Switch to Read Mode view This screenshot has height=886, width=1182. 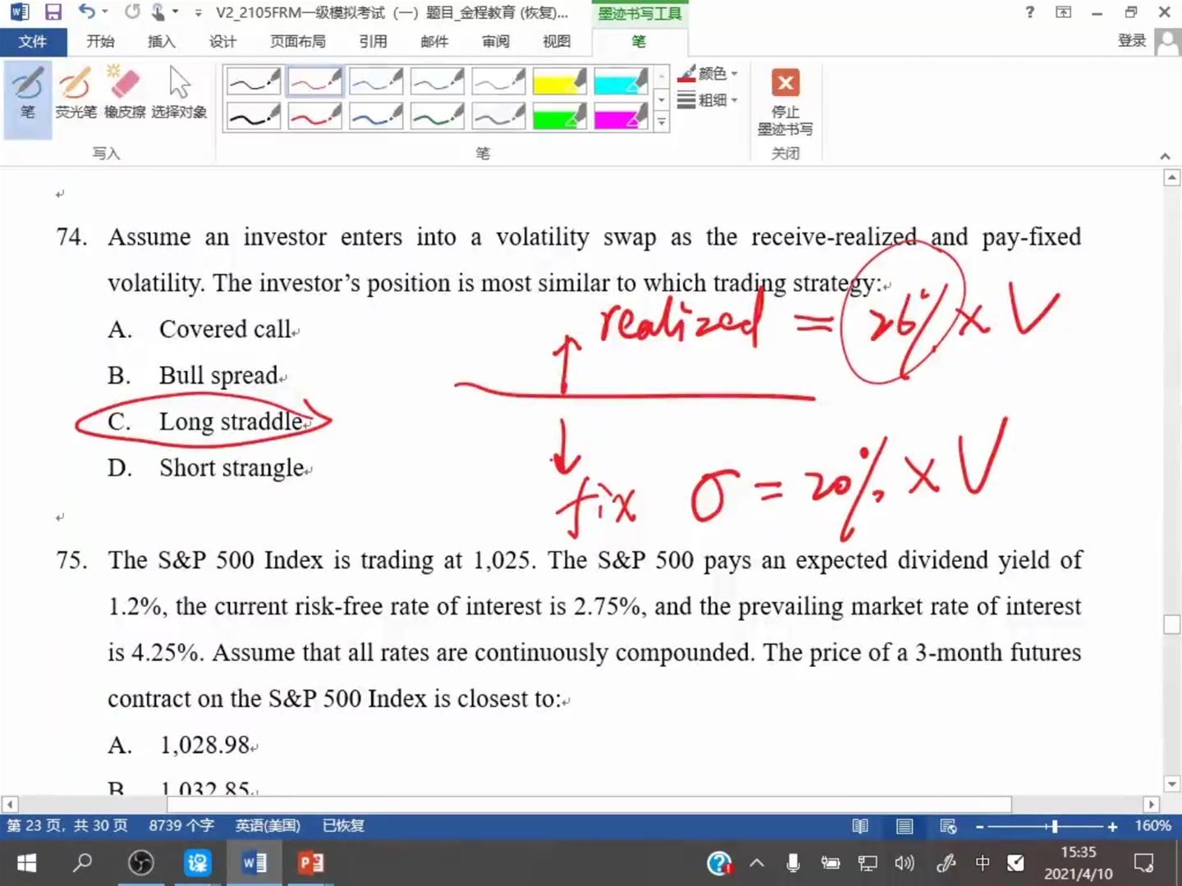pos(860,826)
